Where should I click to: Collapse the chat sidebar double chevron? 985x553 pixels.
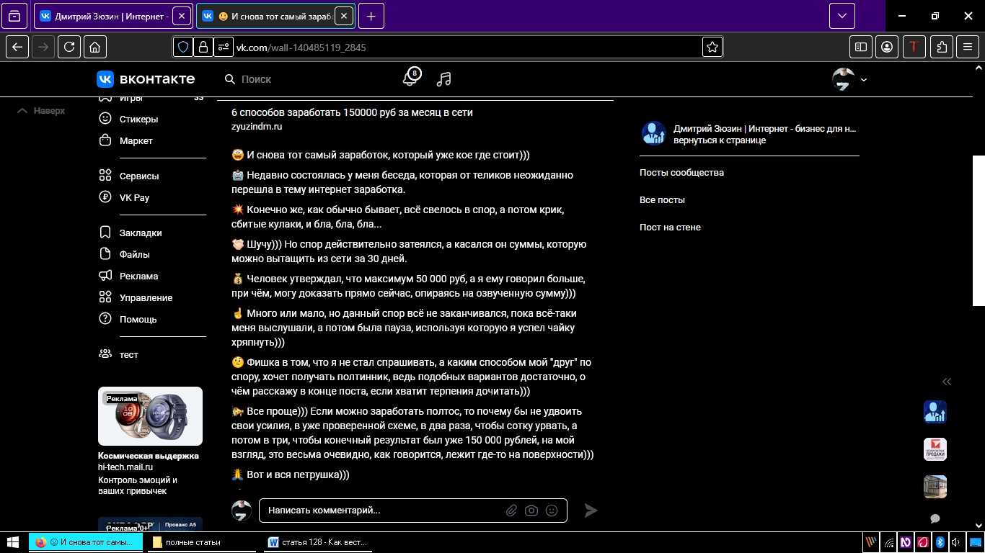tap(947, 382)
